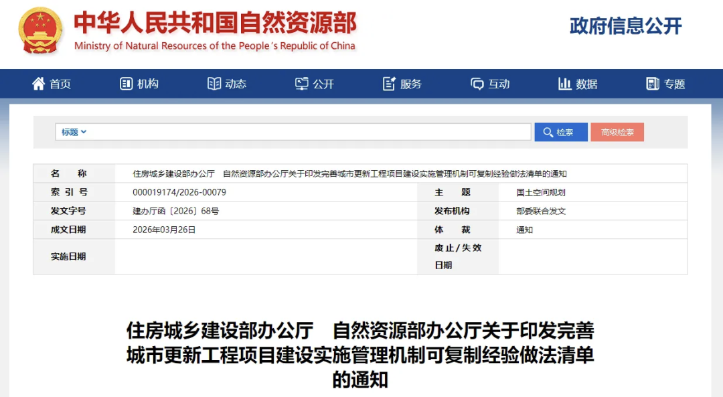Click the 动态 news book icon
723x397 pixels.
coord(214,84)
